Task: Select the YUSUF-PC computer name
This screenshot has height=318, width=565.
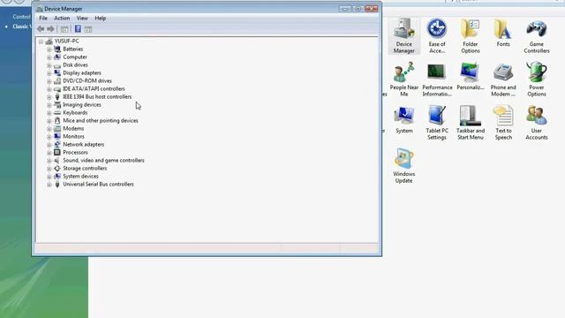Action: (x=67, y=42)
